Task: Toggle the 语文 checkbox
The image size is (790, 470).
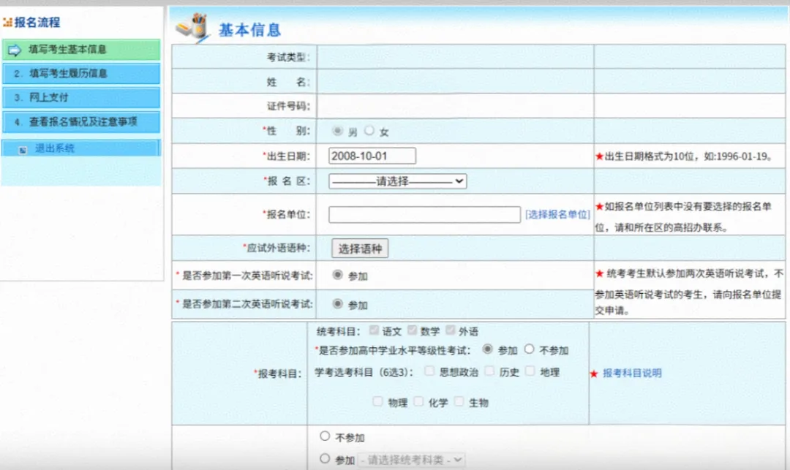Action: click(374, 330)
